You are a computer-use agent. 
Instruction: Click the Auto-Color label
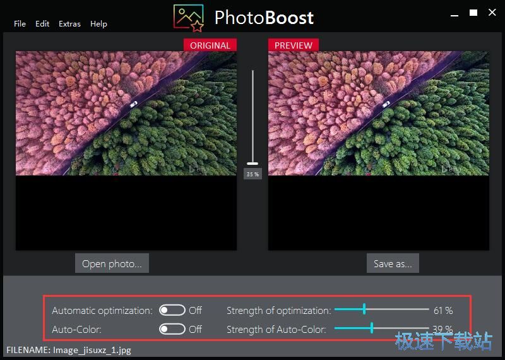76,330
